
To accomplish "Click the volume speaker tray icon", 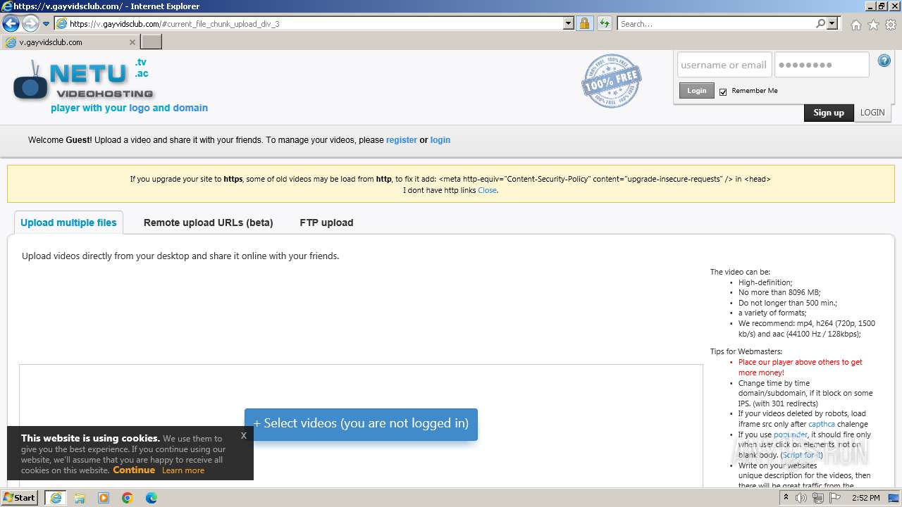I will coord(801,498).
